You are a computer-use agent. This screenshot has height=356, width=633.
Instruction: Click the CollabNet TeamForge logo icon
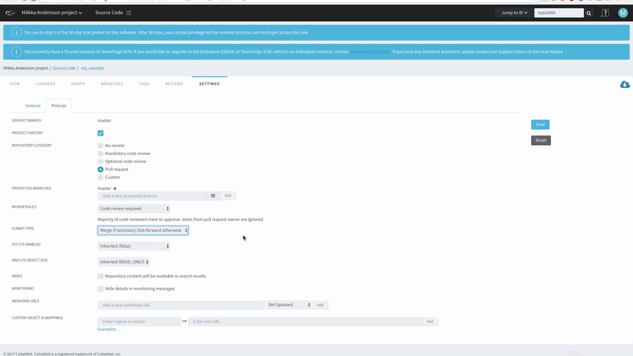tap(10, 13)
